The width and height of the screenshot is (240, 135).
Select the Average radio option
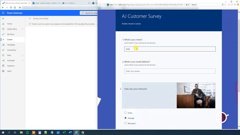tap(126, 118)
